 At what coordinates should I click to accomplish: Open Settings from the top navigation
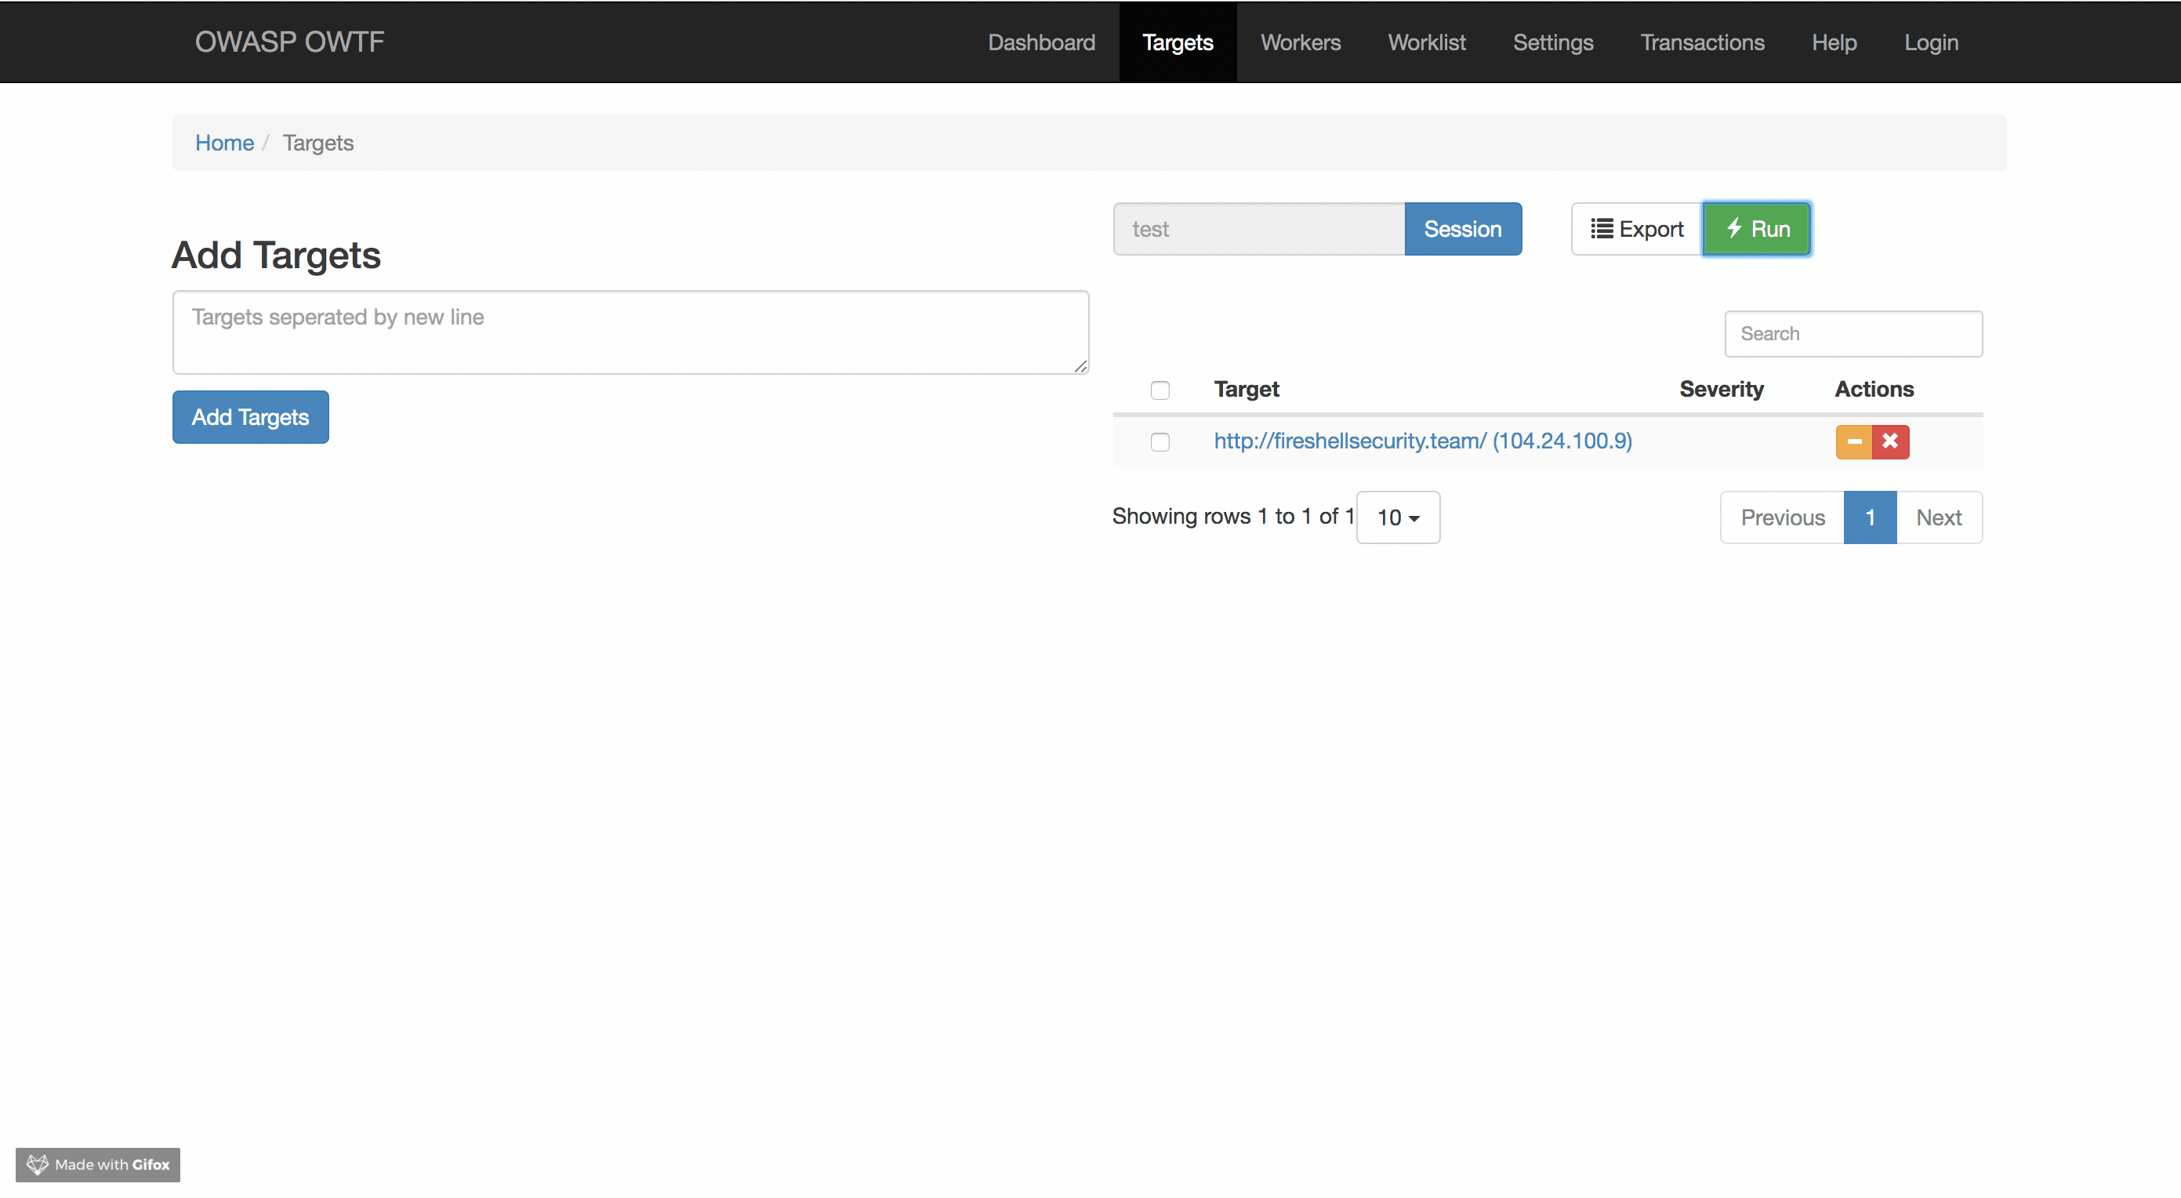pos(1553,42)
